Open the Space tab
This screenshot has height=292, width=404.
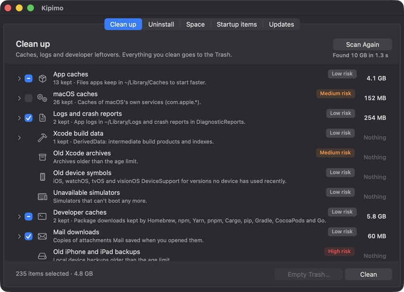coord(195,24)
